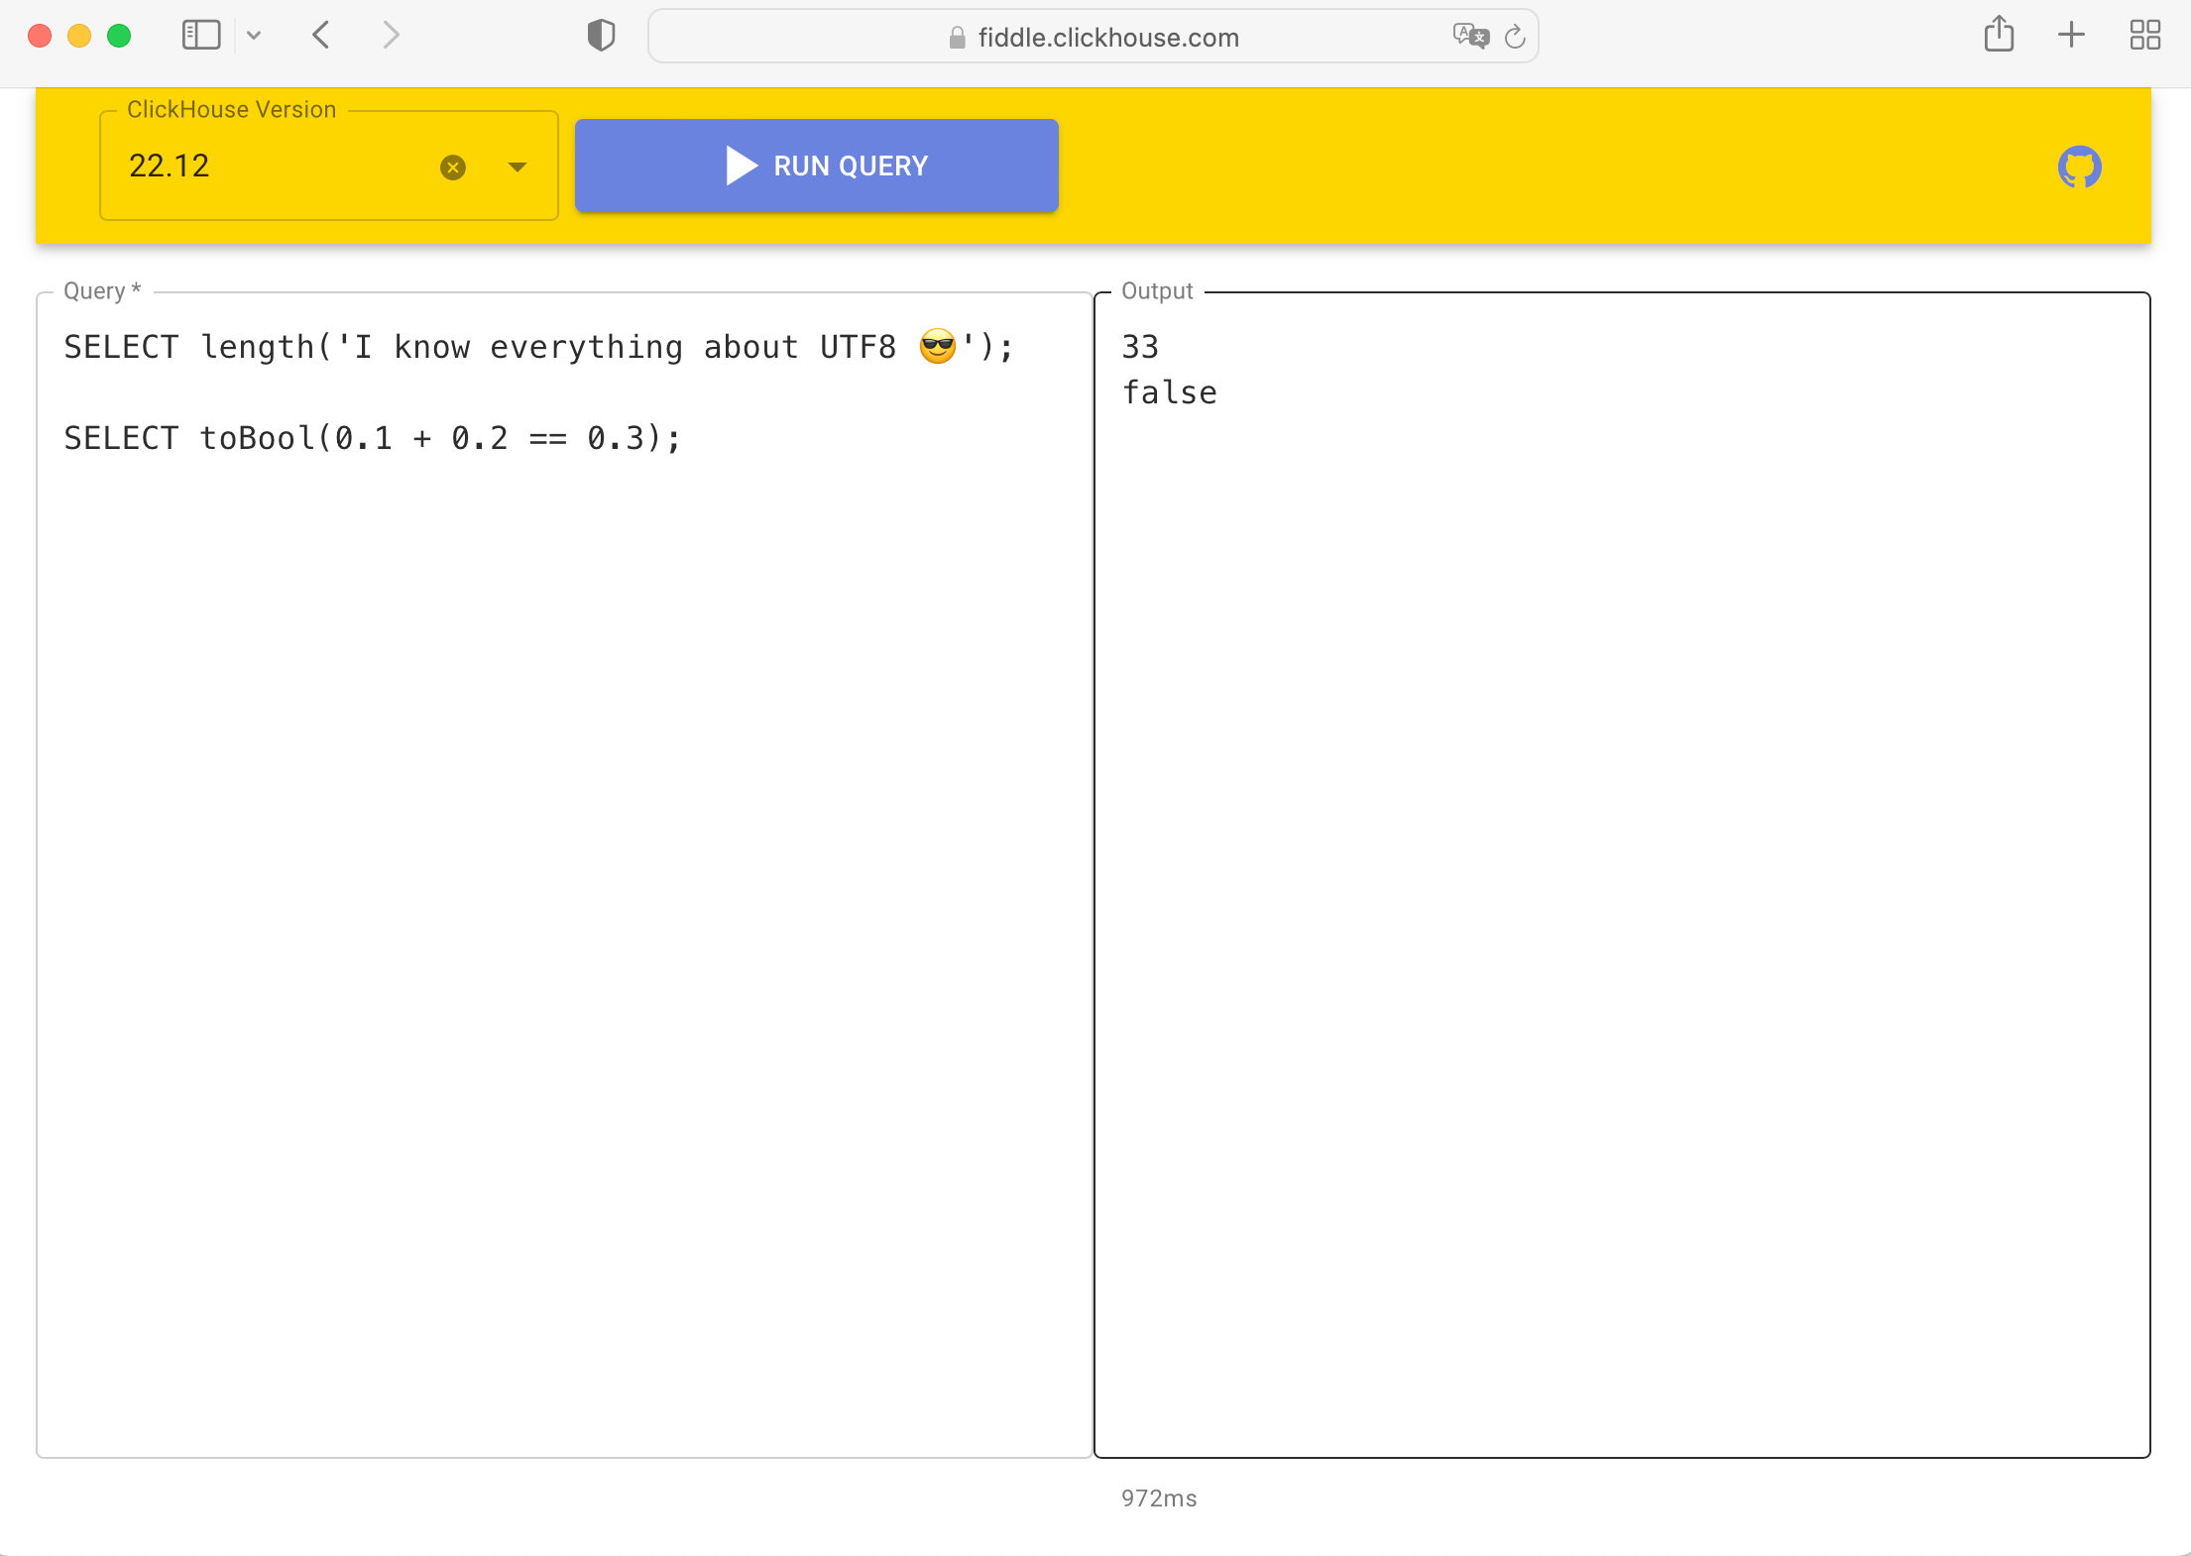
Task: Click the output value 33
Action: click(x=1140, y=347)
